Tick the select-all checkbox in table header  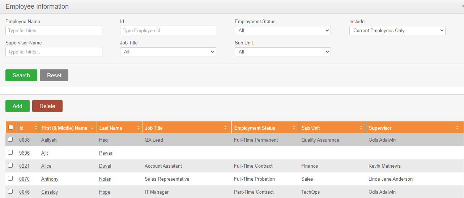coord(10,127)
